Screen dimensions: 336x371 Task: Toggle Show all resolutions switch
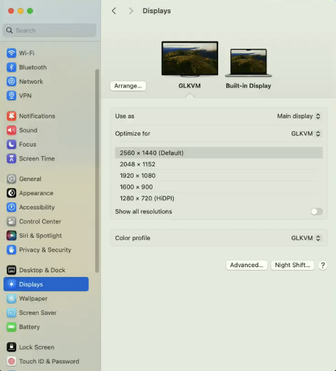pos(316,212)
